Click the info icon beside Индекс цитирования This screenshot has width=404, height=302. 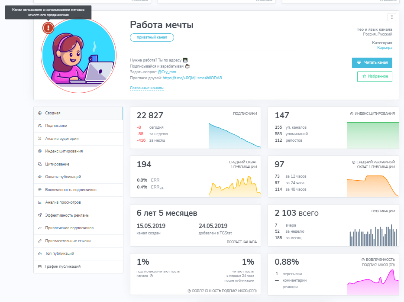[x=351, y=114]
